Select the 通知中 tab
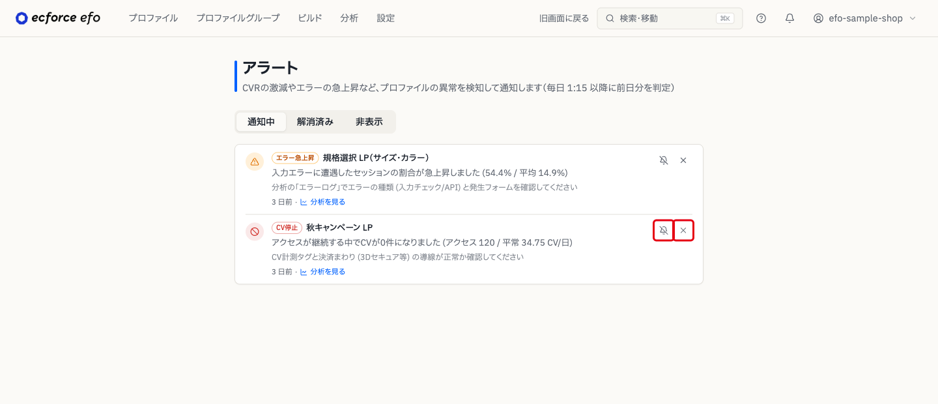This screenshot has width=938, height=404. 261,122
